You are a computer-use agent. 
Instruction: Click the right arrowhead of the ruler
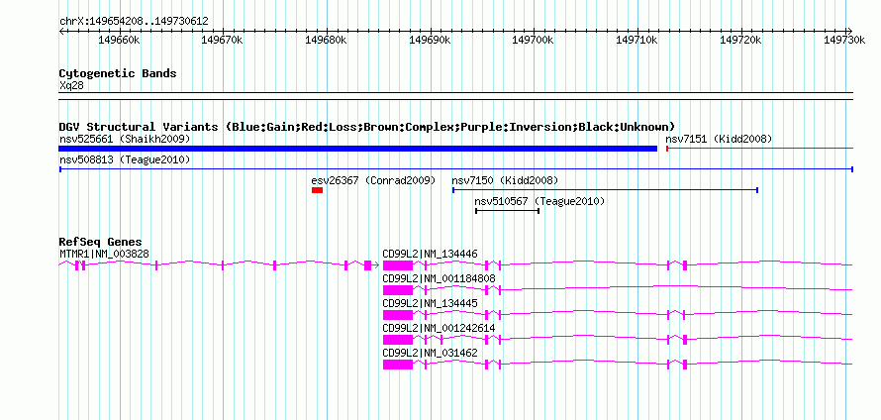(x=849, y=31)
